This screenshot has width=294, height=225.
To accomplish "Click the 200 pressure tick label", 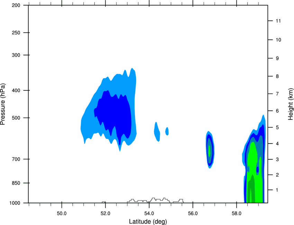I will (x=16, y=5).
